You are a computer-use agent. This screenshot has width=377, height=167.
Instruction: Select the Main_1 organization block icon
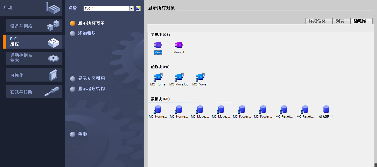click(179, 45)
